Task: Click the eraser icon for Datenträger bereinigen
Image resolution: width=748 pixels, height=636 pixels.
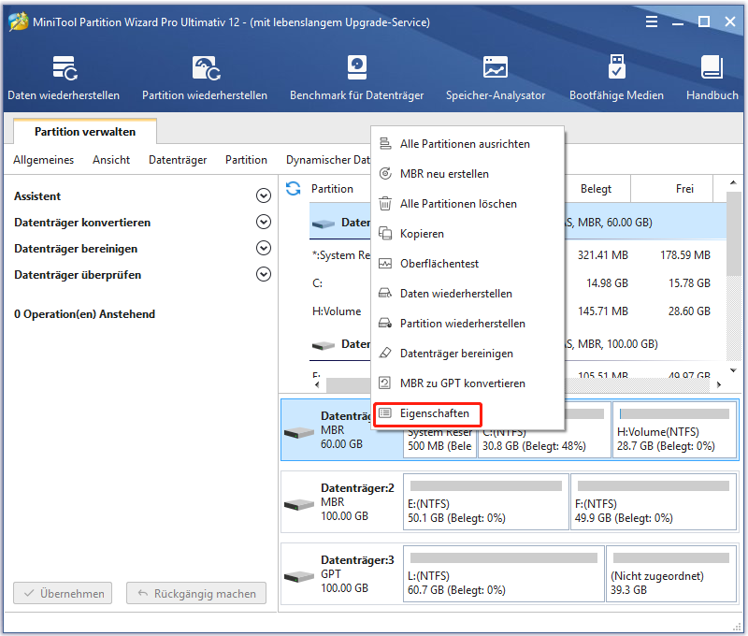Action: [x=385, y=353]
